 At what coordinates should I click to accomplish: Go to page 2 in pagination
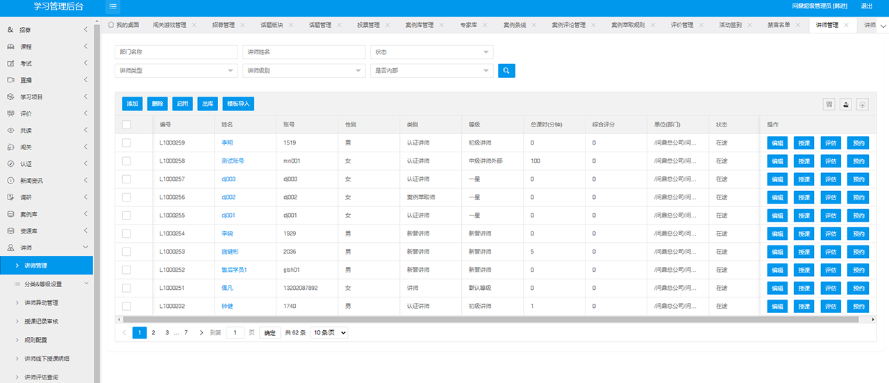(x=153, y=333)
